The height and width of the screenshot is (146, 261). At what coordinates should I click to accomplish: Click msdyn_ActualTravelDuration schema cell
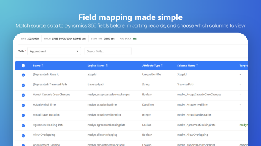click(x=194, y=115)
